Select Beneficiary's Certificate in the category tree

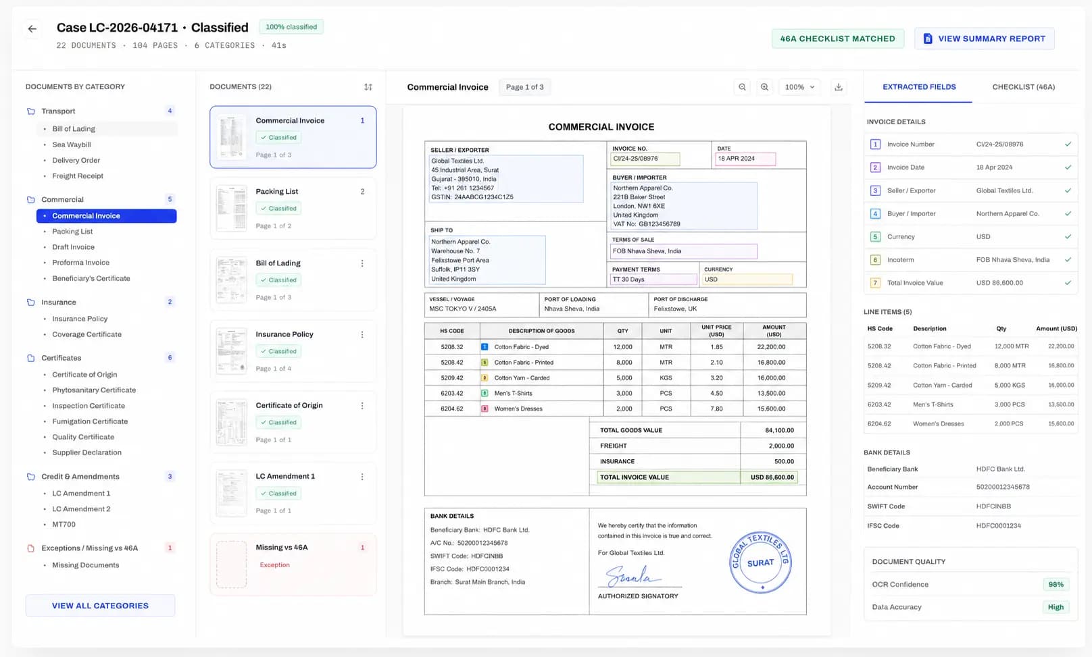(x=91, y=278)
